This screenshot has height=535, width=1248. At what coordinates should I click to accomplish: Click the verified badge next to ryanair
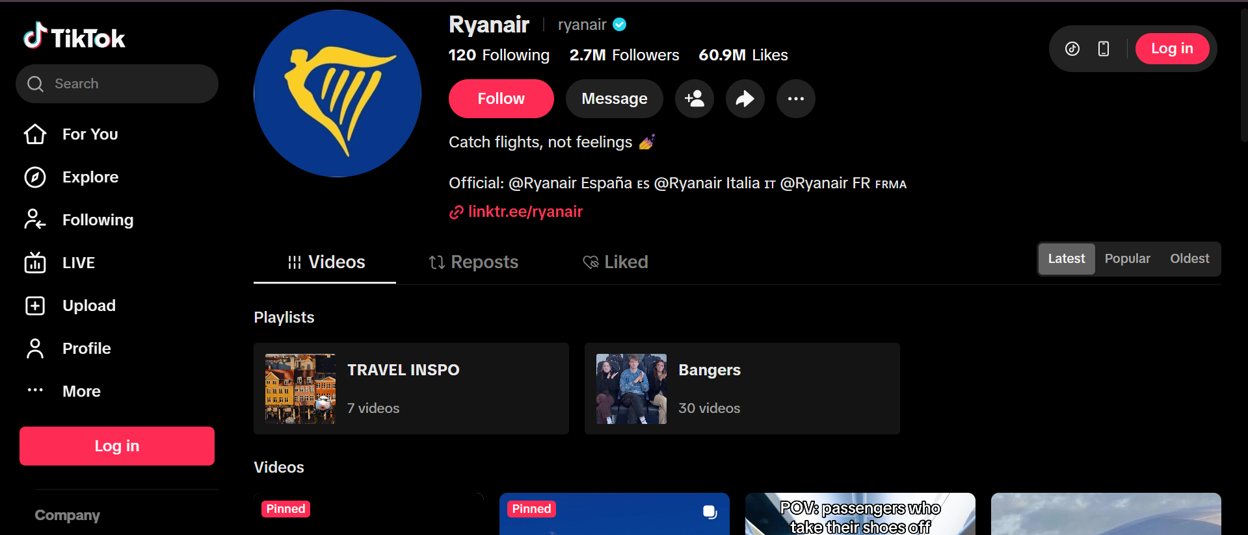(x=620, y=25)
